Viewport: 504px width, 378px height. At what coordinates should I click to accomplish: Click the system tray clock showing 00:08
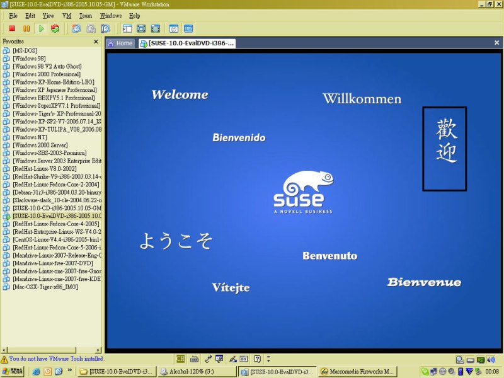[492, 372]
